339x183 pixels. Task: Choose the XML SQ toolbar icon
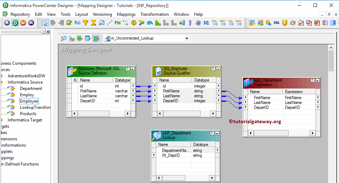[x=214, y=23]
